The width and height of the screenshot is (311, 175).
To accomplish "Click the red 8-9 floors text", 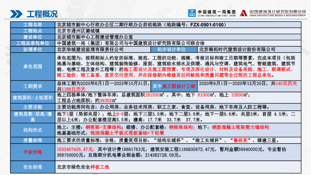I will point(120,114).
